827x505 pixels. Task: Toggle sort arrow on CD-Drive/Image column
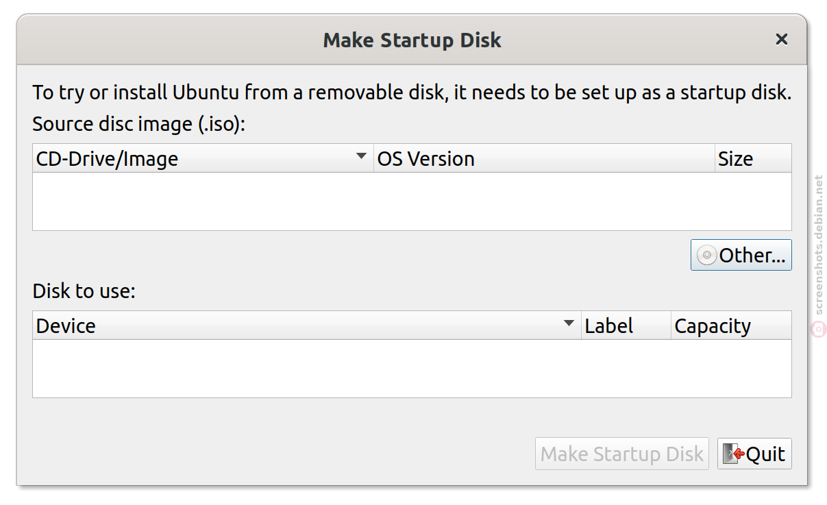pyautogui.click(x=362, y=157)
